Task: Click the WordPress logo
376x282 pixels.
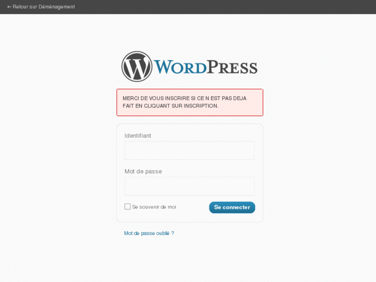Action: 189,66
